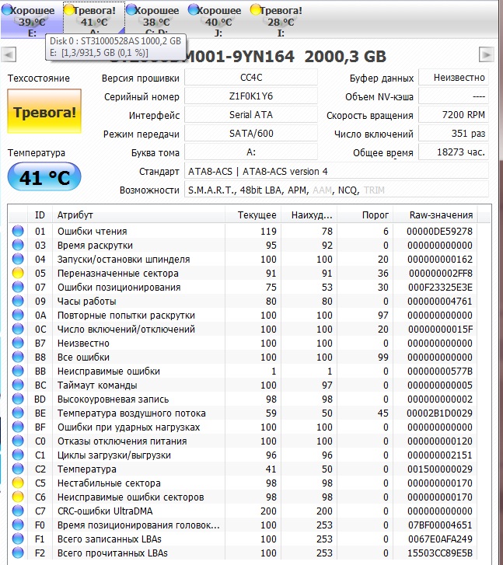The image size is (503, 565).
Task: Select the Тревога 41 °C disk tab
Action: [x=94, y=20]
